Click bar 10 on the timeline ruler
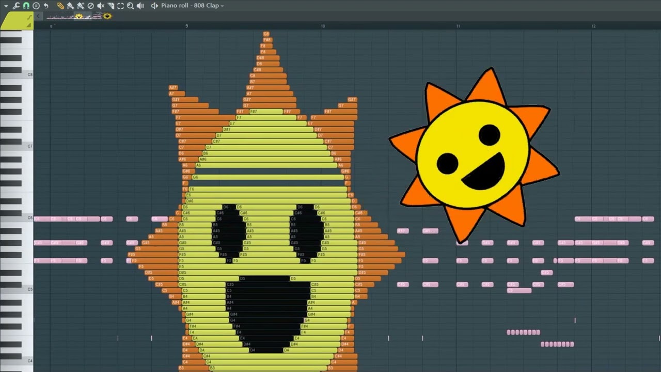Viewport: 661px width, 372px height. [322, 26]
